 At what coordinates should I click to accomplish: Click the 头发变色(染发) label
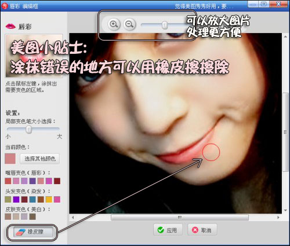pos(27,191)
